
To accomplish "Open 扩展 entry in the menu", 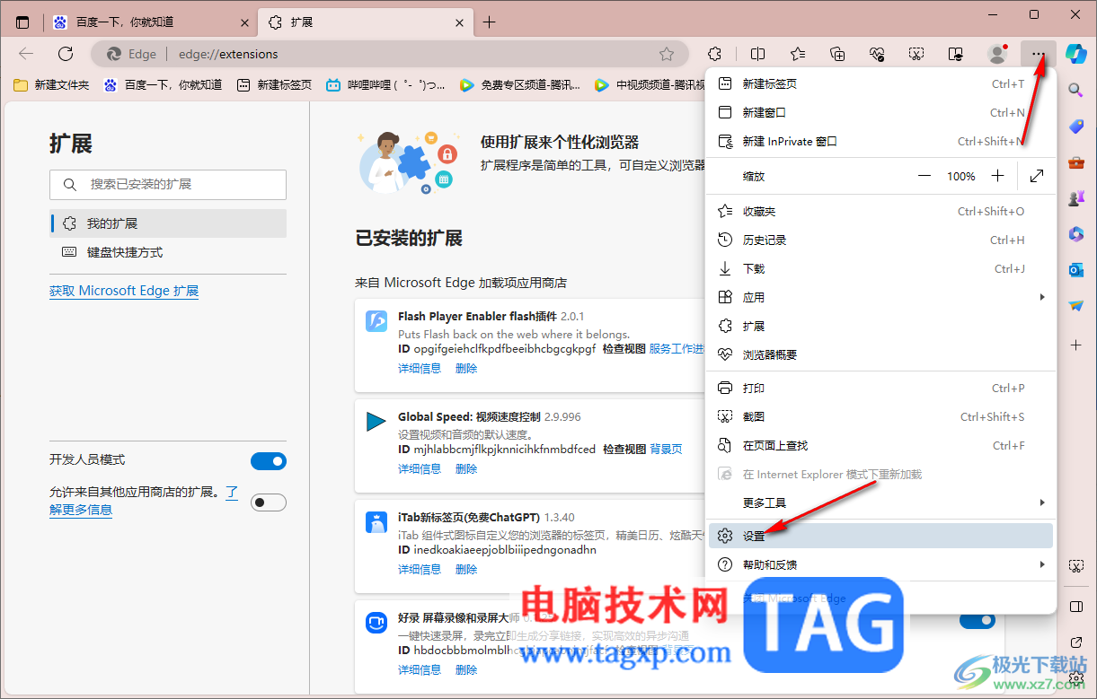I will point(880,326).
